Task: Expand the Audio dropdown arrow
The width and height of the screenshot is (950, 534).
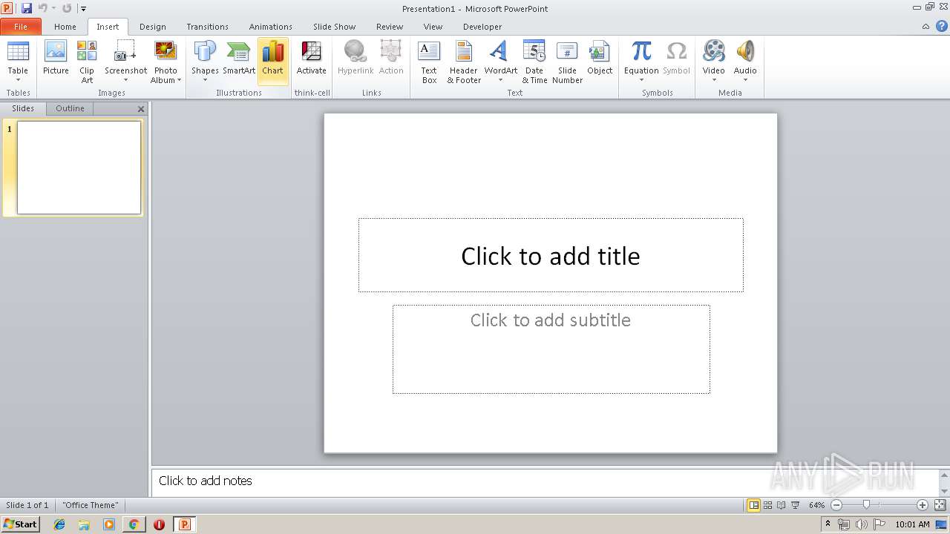Action: click(x=745, y=80)
